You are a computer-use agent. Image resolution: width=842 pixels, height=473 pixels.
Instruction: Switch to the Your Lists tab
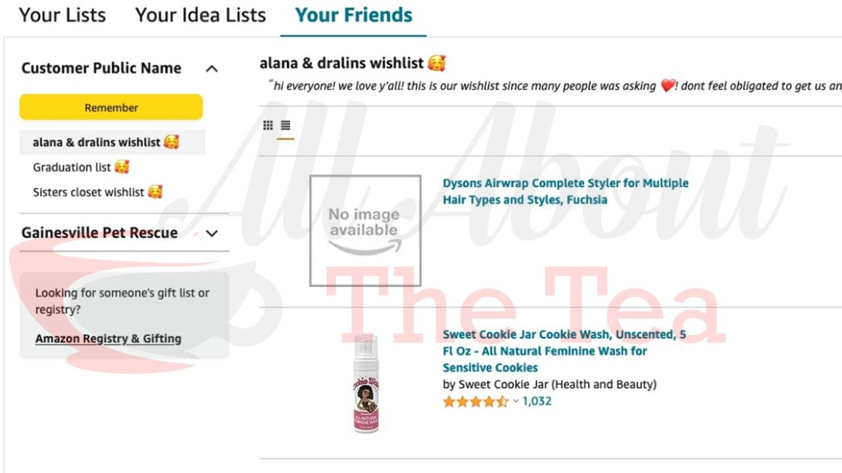[62, 14]
